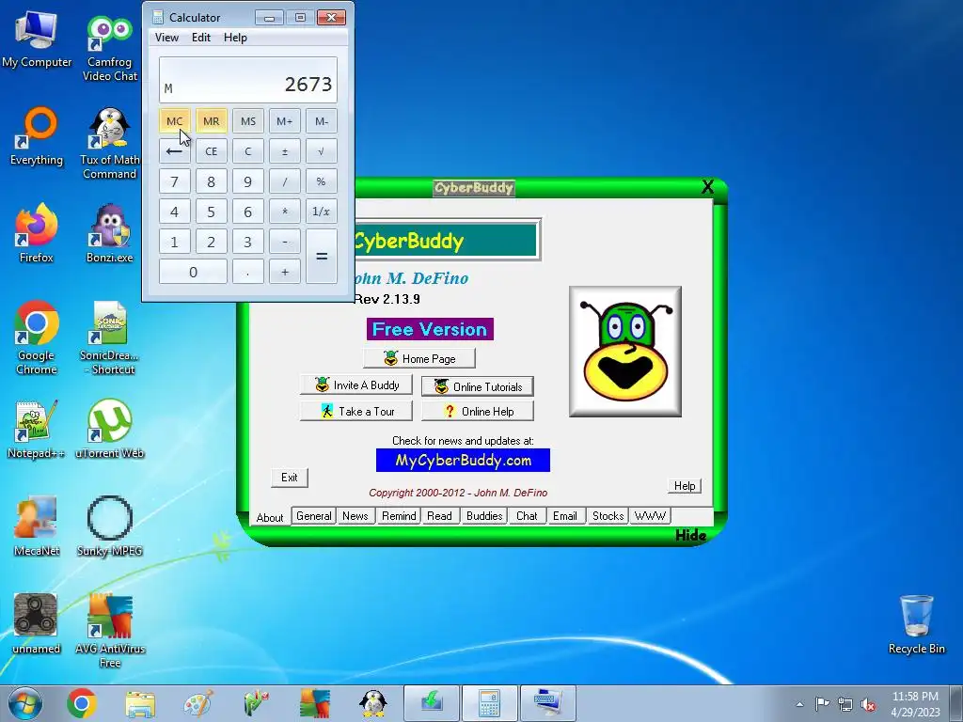Click calculator CE button
The width and height of the screenshot is (963, 722).
[x=212, y=151]
